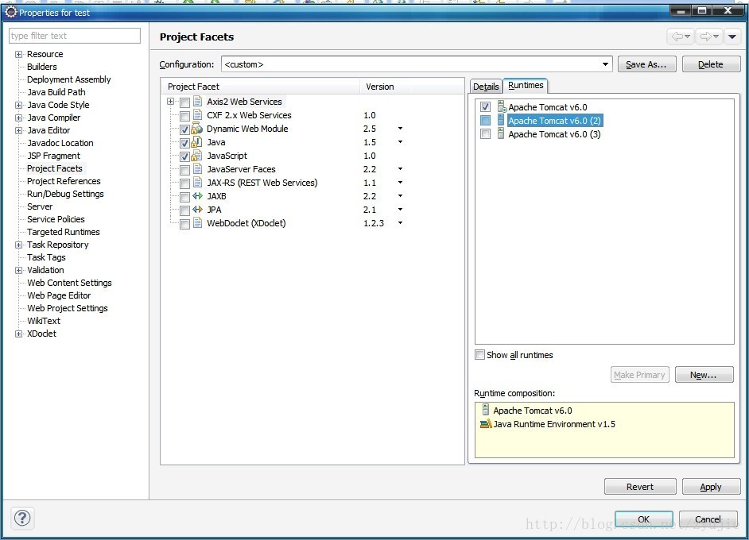Click the Axis2 Web Services facet icon

tap(197, 102)
